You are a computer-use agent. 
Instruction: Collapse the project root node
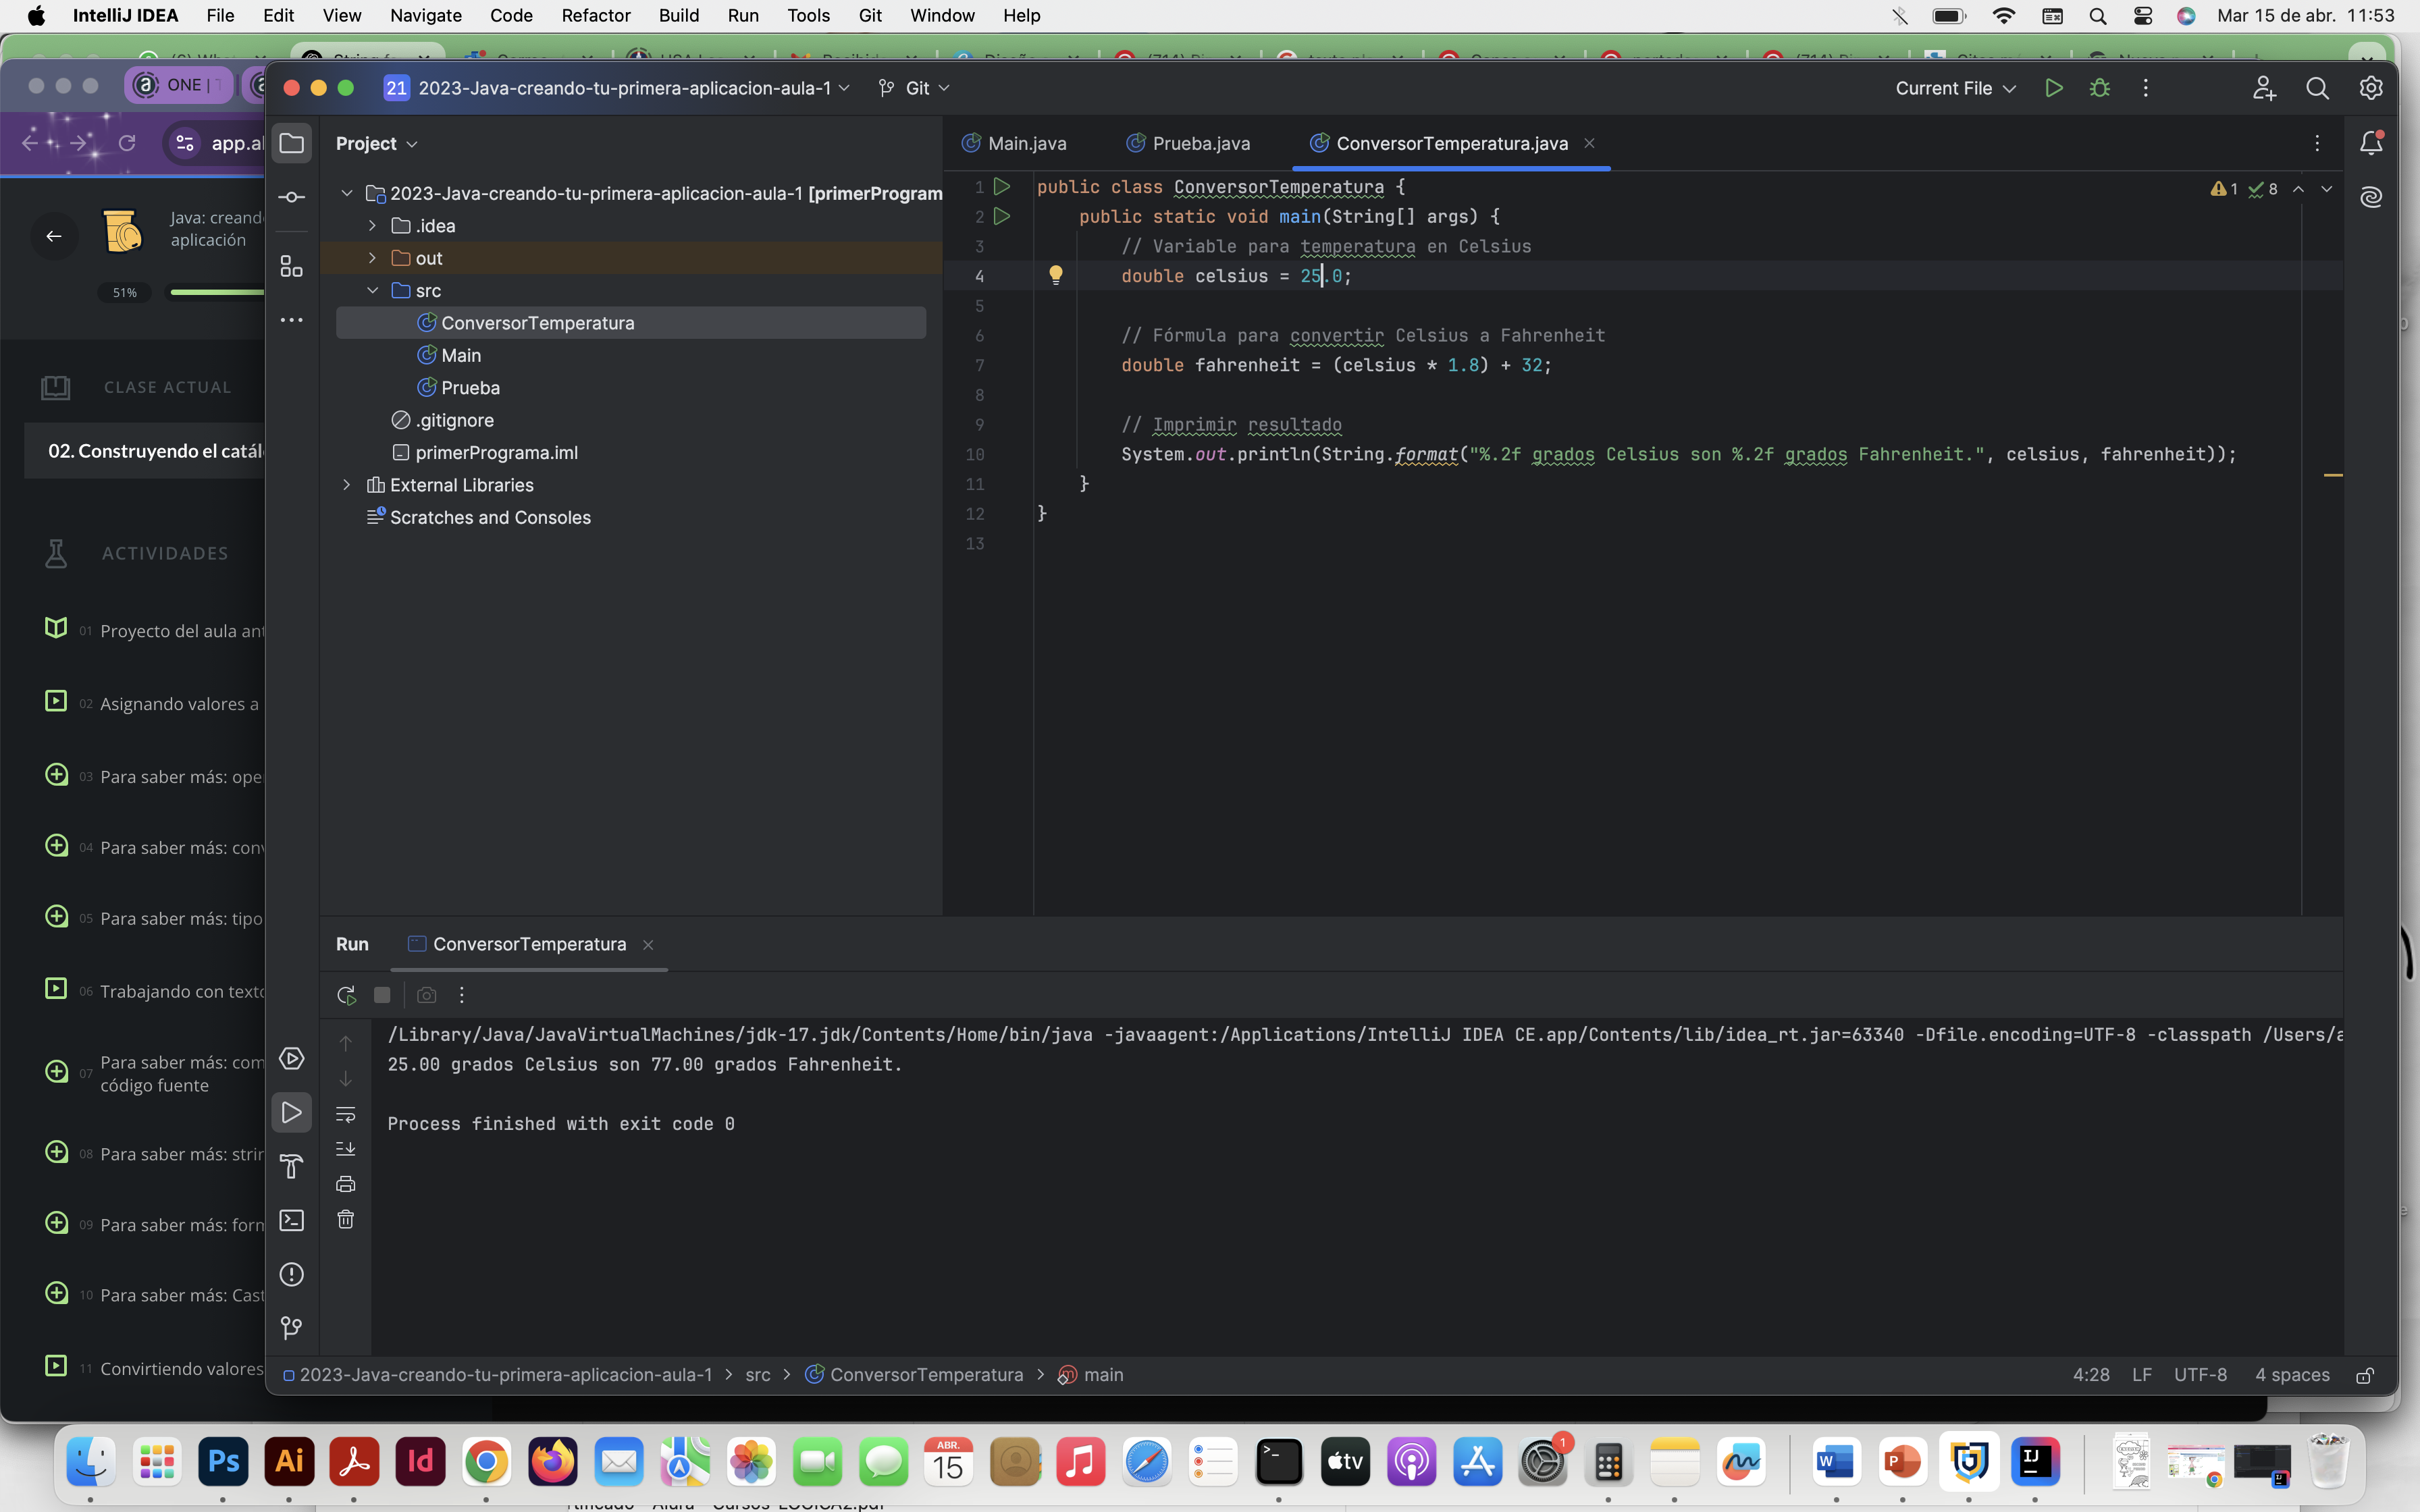(x=347, y=193)
